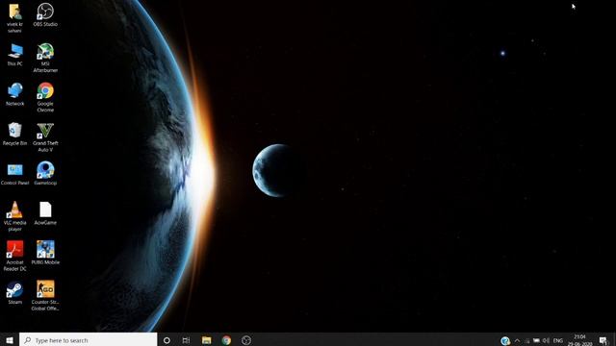The image size is (616, 346).
Task: Select the Google Chrome desktop shortcut
Action: point(45,97)
